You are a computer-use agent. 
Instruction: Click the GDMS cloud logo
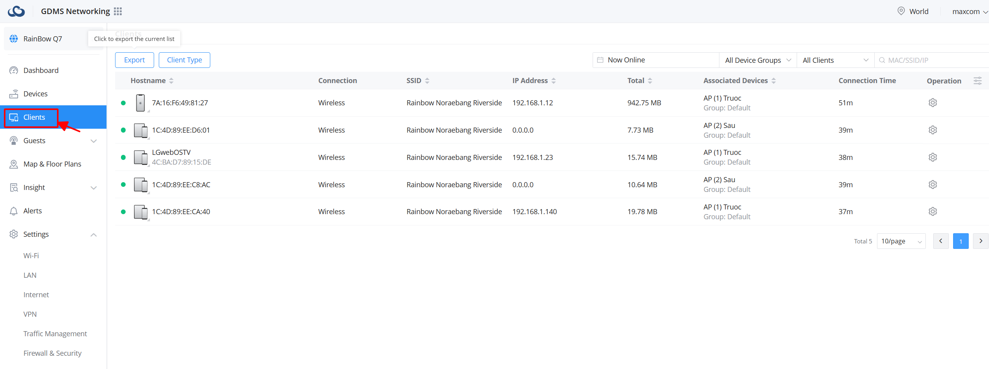coord(16,11)
